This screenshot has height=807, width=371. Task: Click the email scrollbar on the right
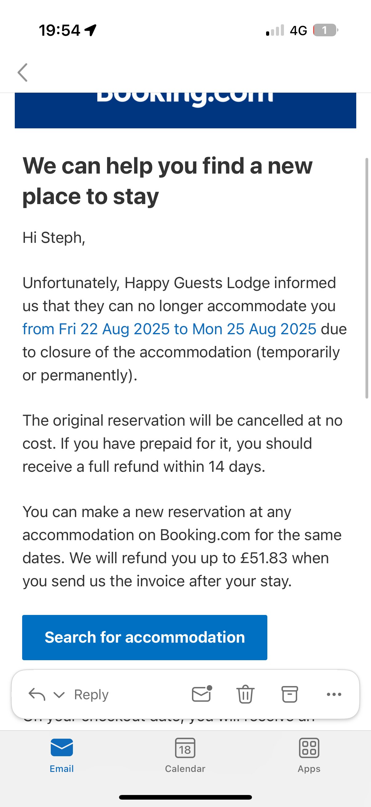tap(367, 278)
